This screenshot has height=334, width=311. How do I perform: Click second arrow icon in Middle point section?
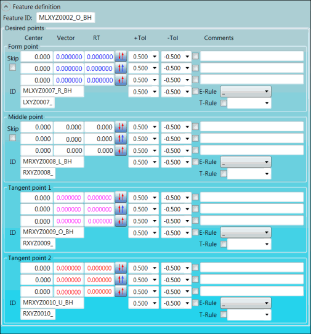point(121,139)
